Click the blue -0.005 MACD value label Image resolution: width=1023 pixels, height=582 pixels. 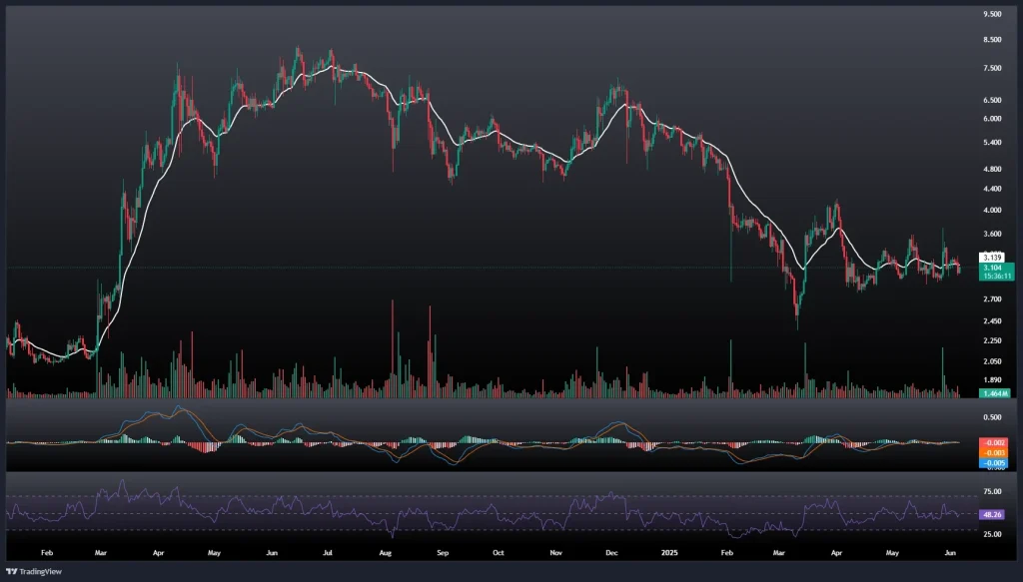[x=992, y=462]
